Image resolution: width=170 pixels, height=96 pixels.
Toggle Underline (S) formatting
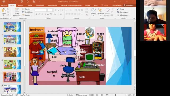tap(42, 14)
